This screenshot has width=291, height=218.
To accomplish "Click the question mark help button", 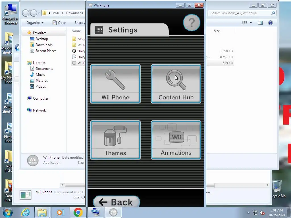I will coord(192,23).
